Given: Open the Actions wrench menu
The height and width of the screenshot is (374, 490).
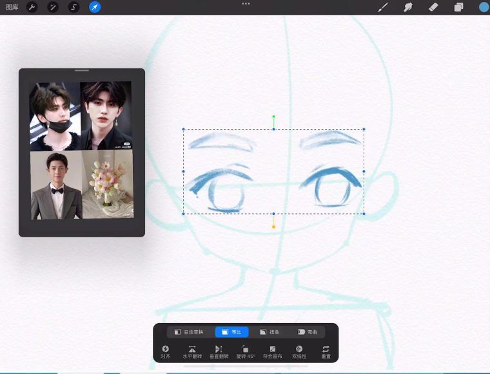Looking at the screenshot, I should click(32, 7).
